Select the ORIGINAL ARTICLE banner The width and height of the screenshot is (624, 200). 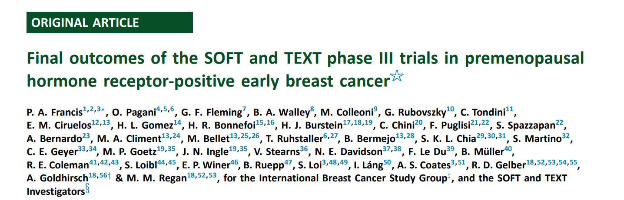(x=110, y=23)
